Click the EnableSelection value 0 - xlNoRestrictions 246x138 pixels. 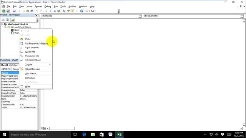pos(28,96)
